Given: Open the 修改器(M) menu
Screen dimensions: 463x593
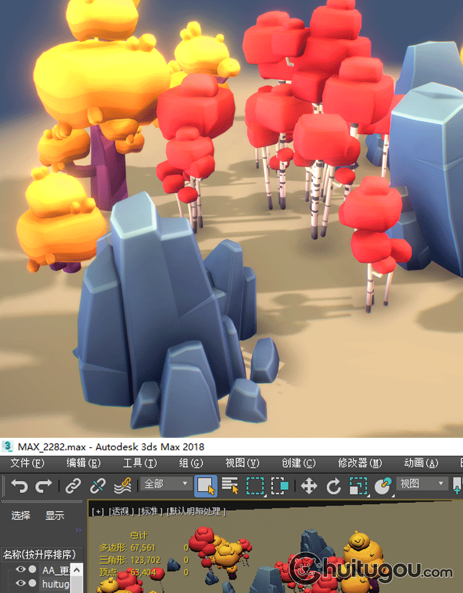Looking at the screenshot, I should (360, 463).
